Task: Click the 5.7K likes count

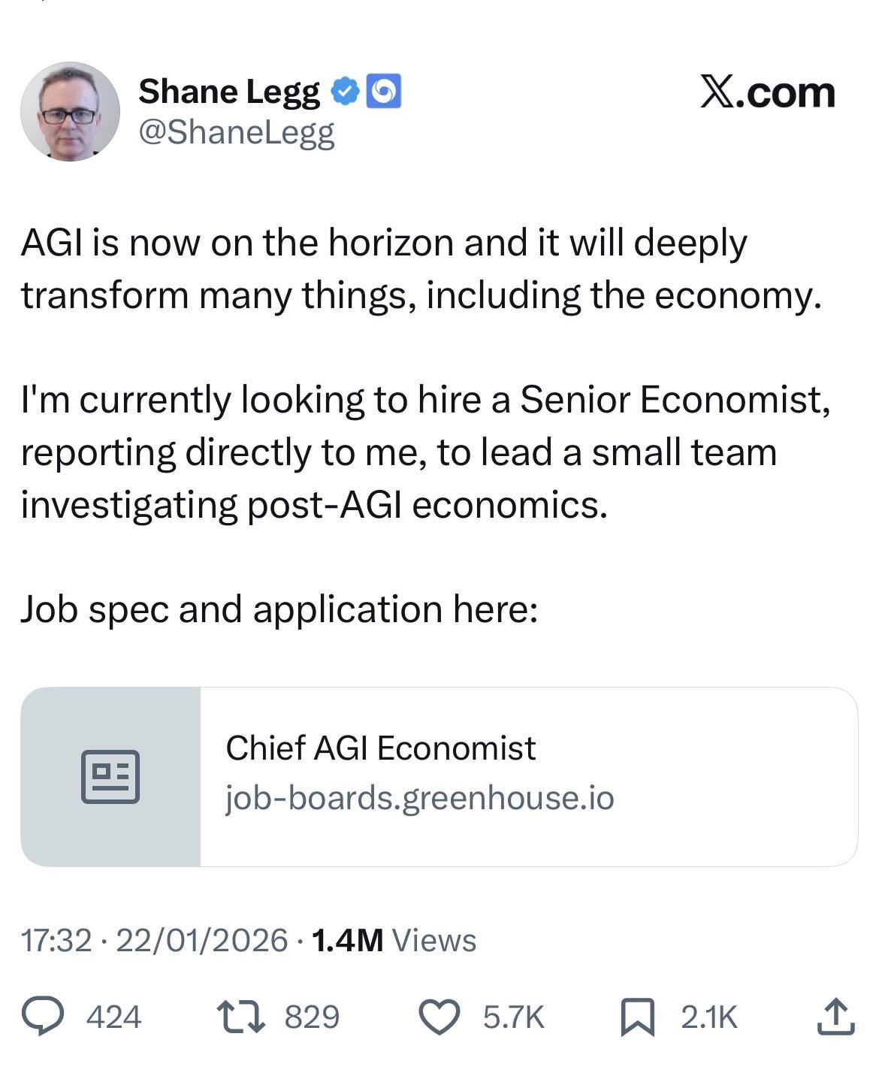Action: (513, 1017)
